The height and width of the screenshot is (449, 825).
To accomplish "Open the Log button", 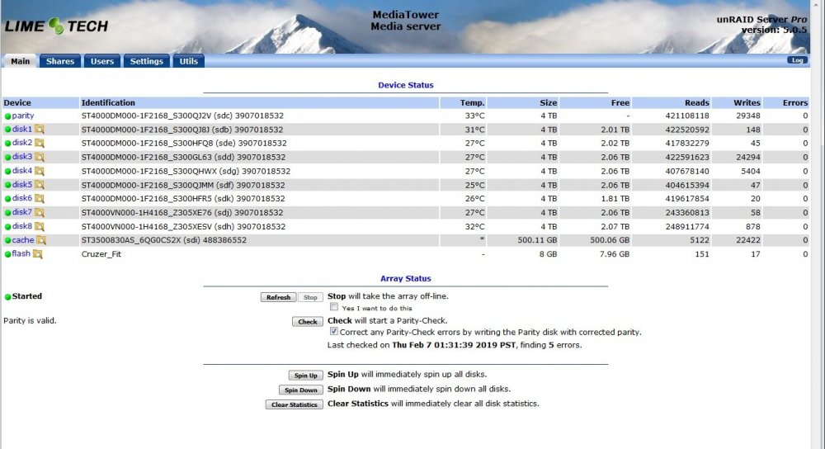I will (x=797, y=60).
